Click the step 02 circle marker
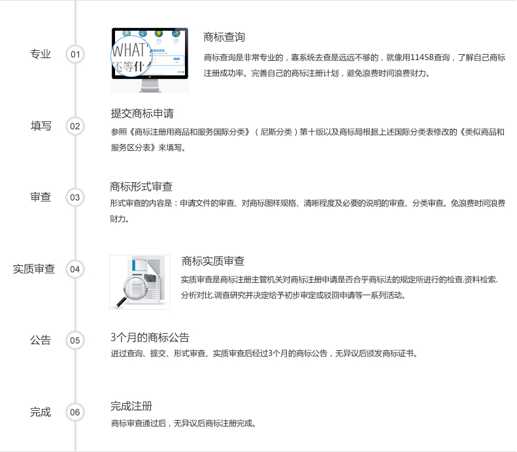This screenshot has height=452, width=517. point(75,126)
